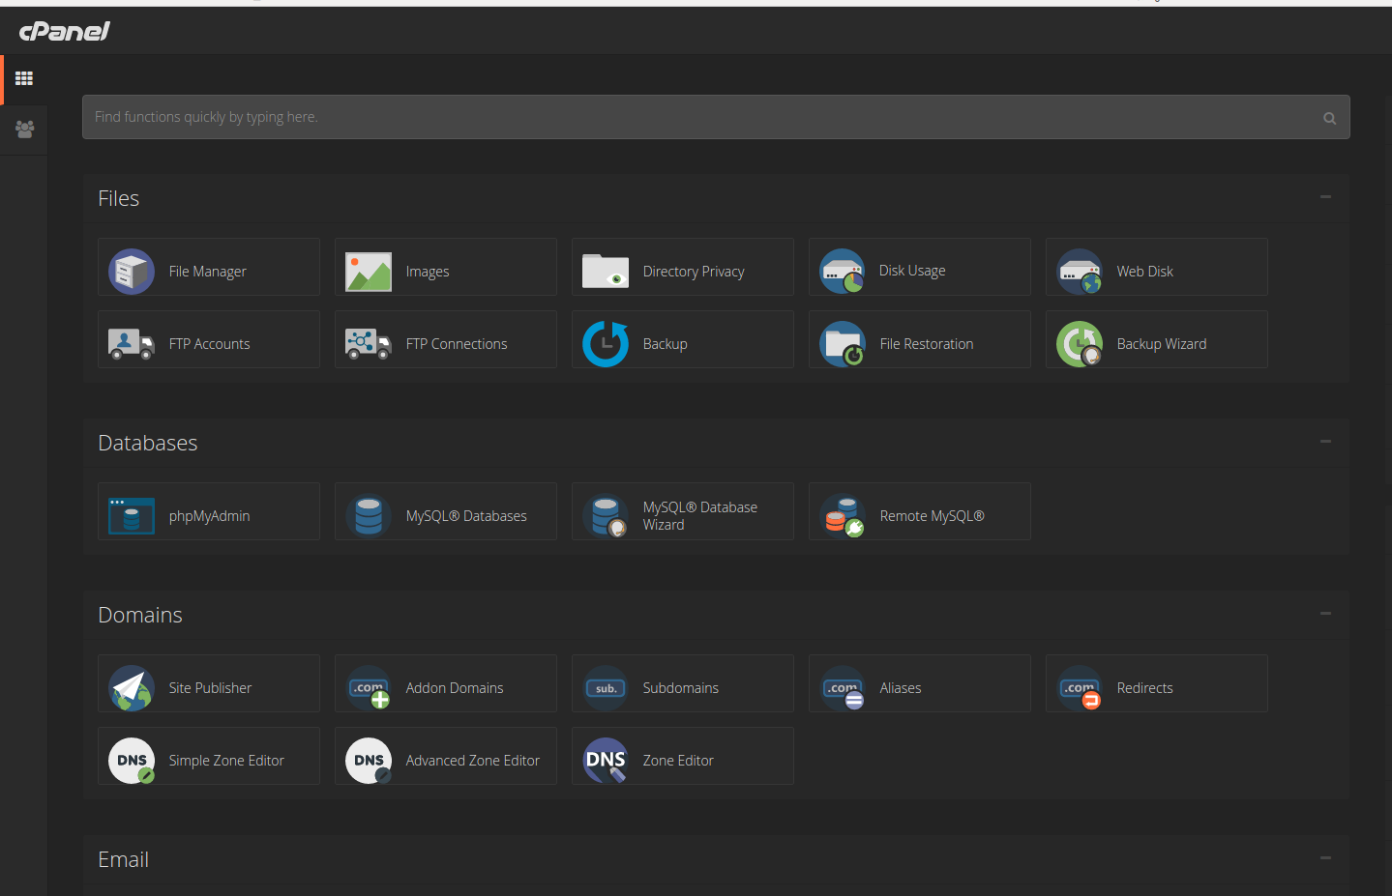
Task: Launch the Backup Wizard link
Action: point(1162,344)
